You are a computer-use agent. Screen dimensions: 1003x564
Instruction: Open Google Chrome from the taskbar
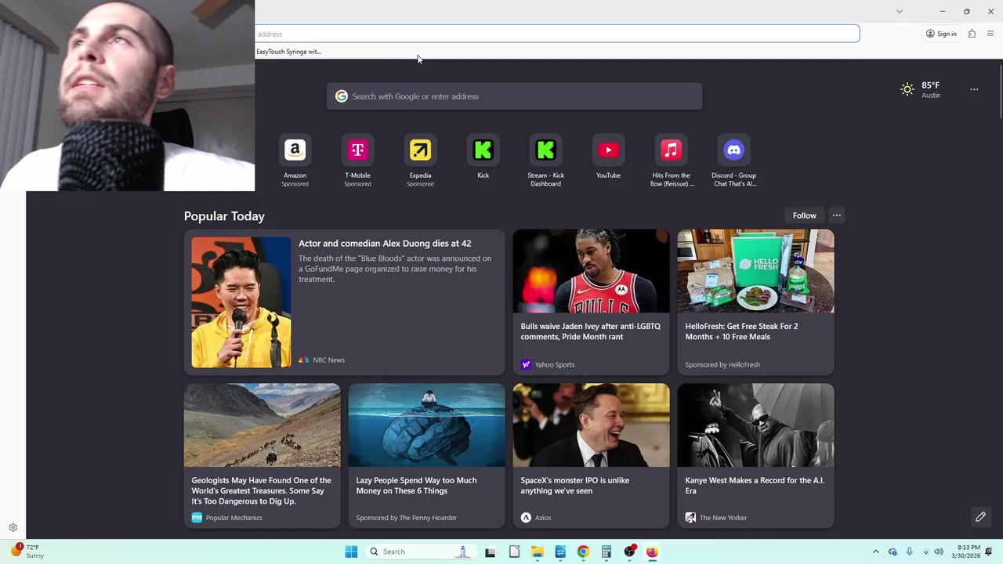click(583, 551)
